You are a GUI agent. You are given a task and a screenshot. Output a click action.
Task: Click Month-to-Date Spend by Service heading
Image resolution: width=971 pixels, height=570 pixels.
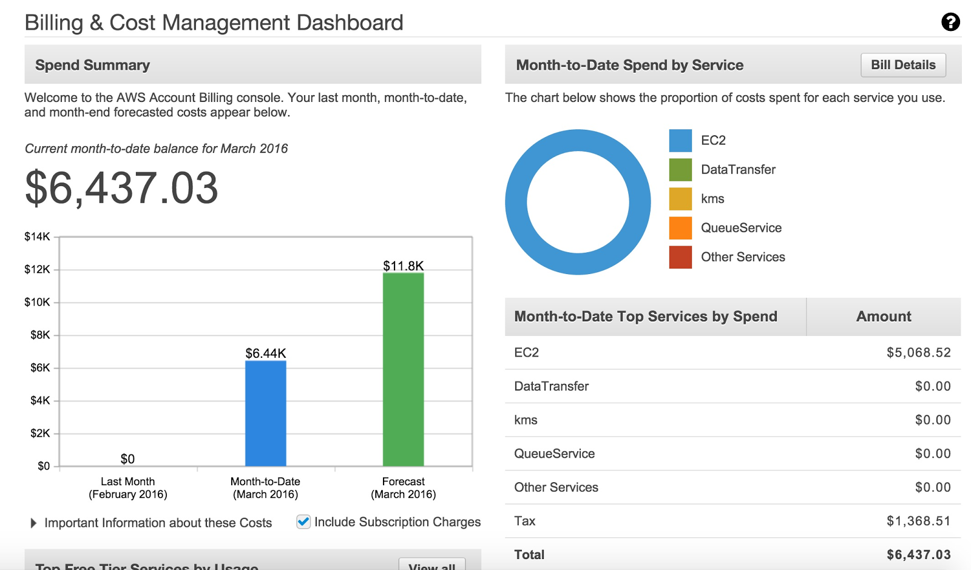(x=629, y=65)
